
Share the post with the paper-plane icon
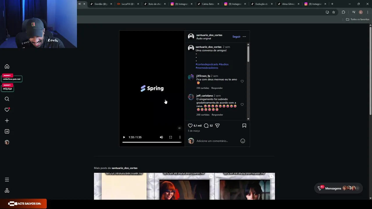(217, 126)
